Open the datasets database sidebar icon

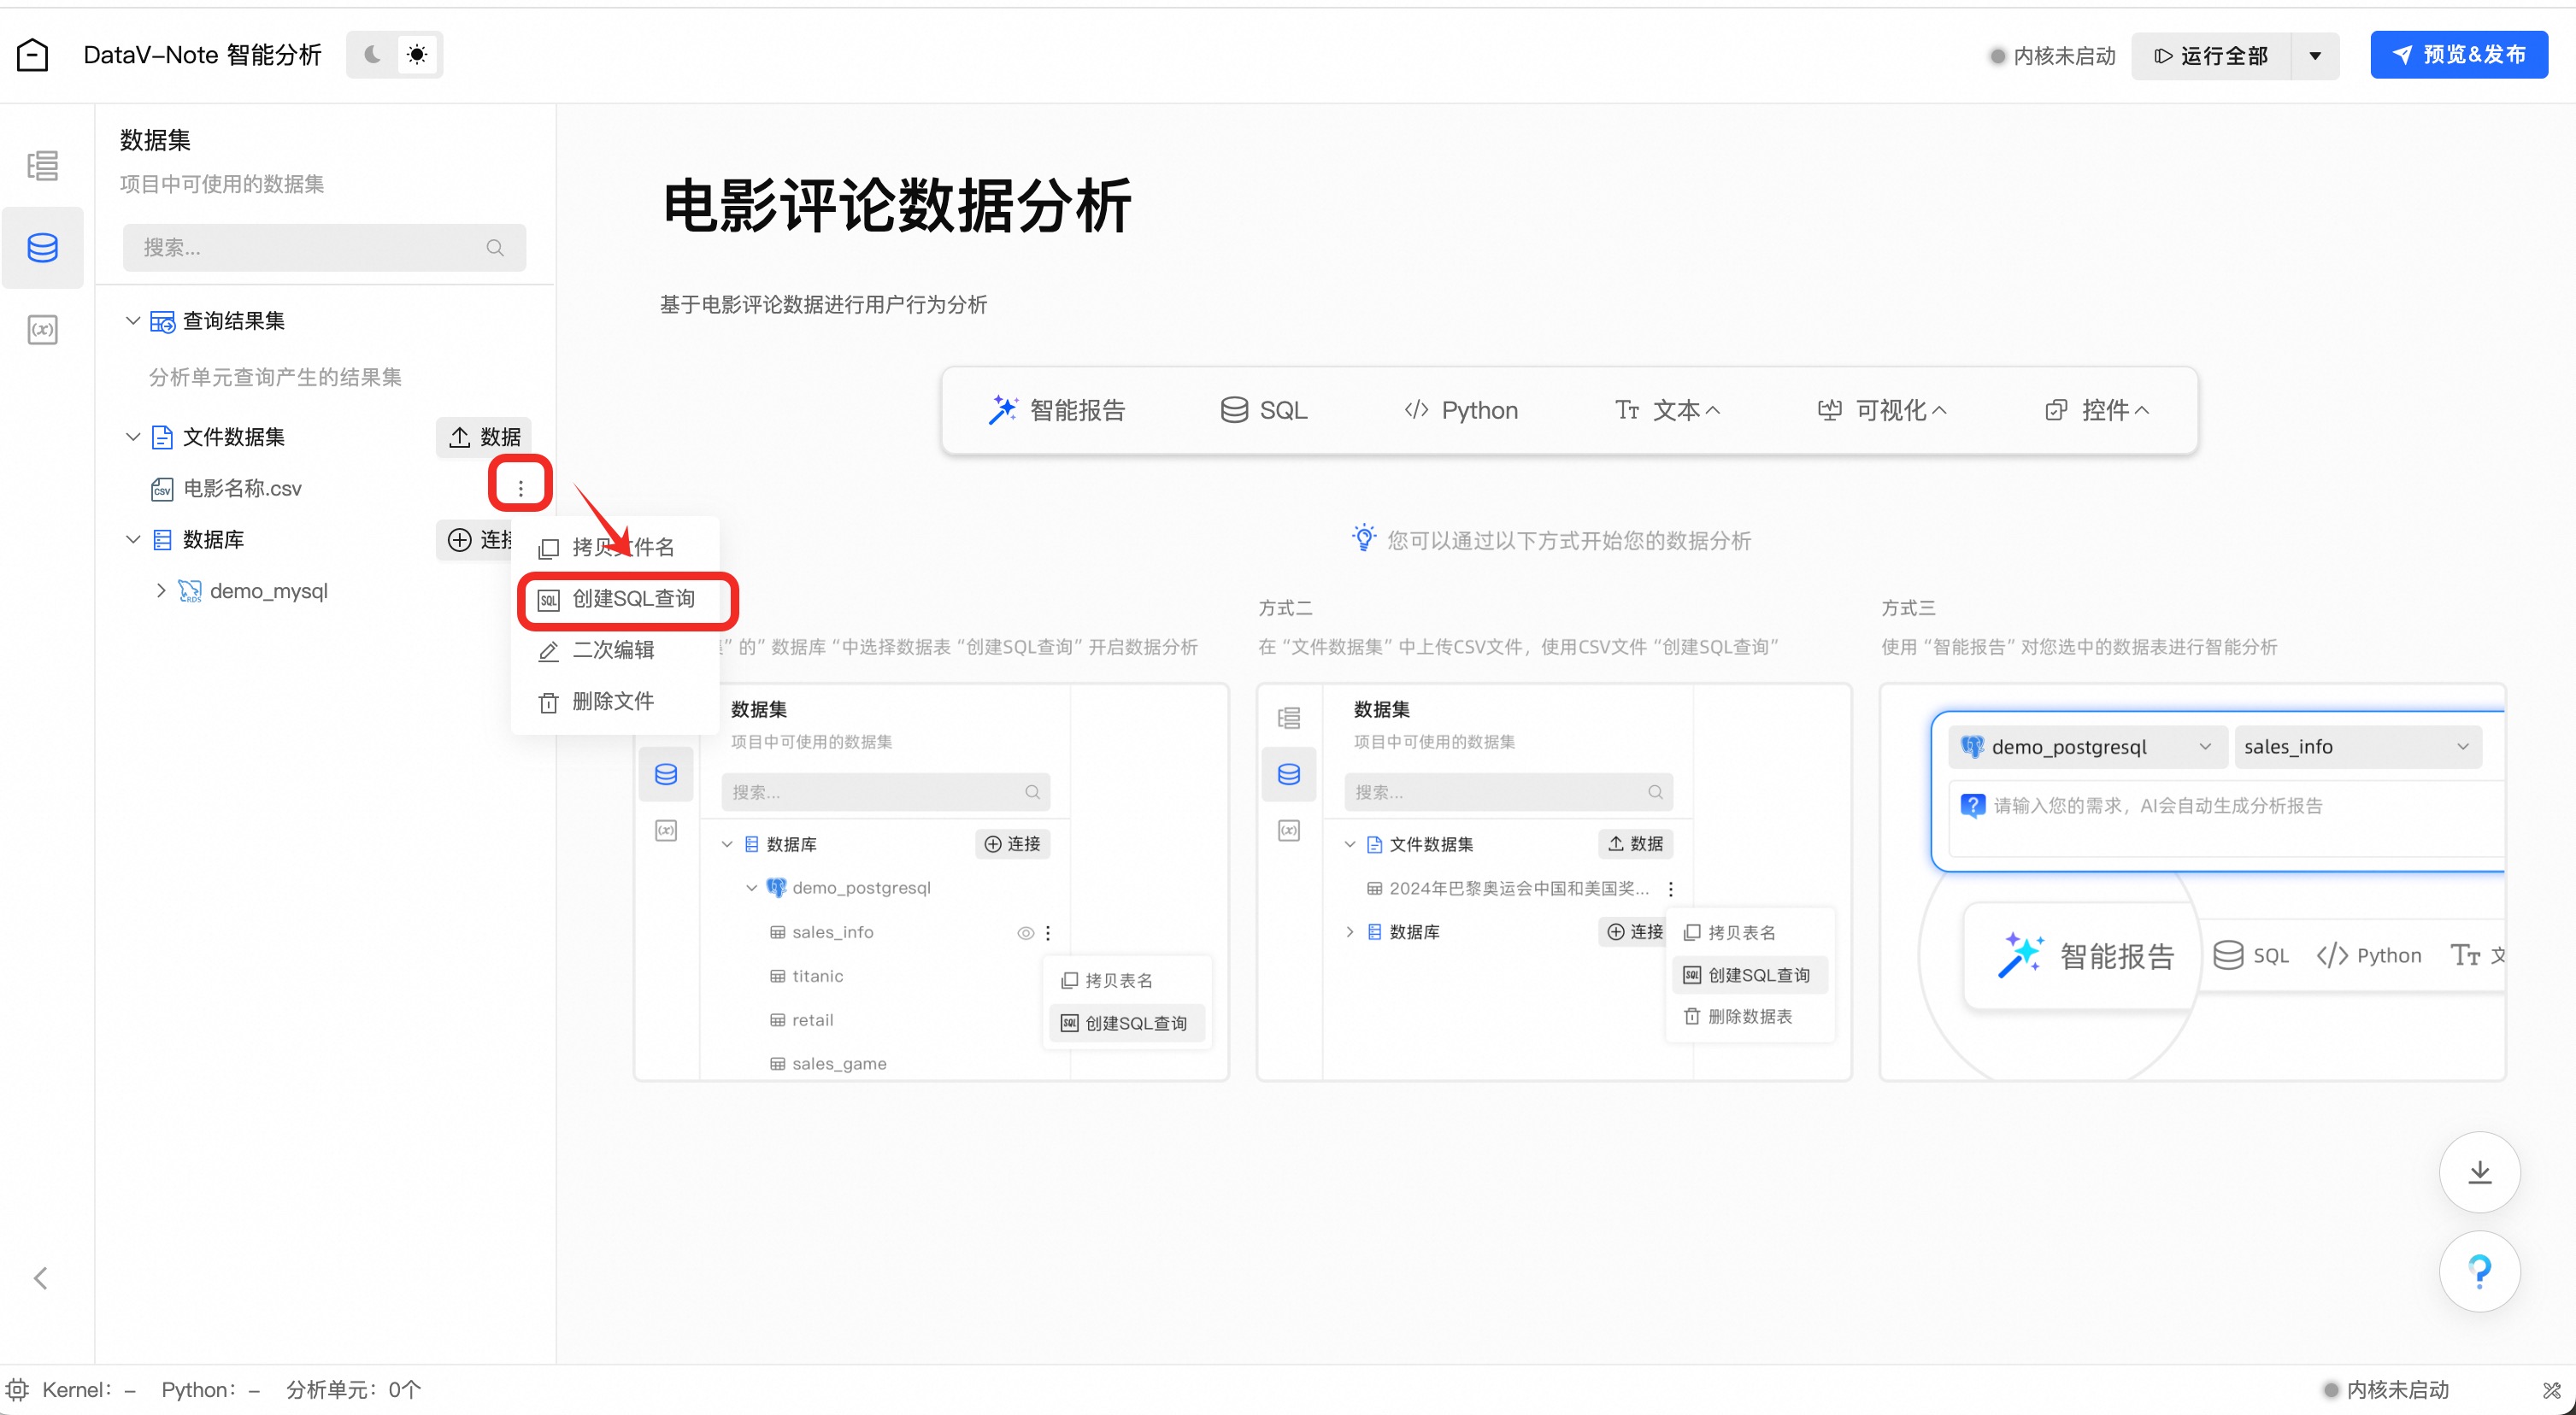pyautogui.click(x=42, y=247)
